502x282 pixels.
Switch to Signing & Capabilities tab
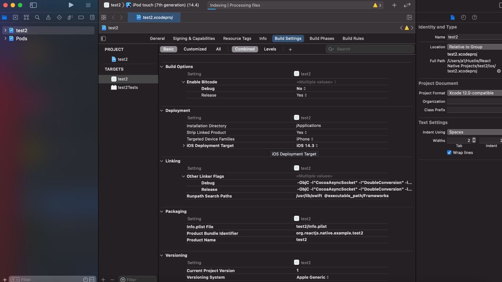194,38
